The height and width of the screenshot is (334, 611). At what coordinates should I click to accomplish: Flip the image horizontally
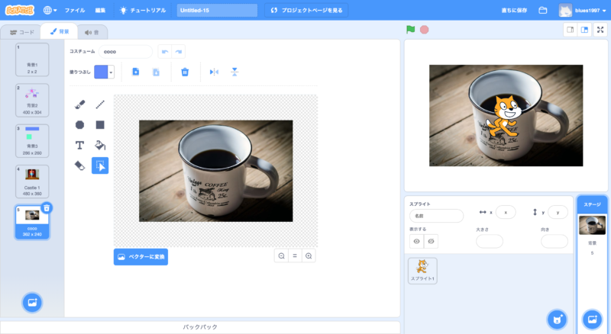(214, 72)
